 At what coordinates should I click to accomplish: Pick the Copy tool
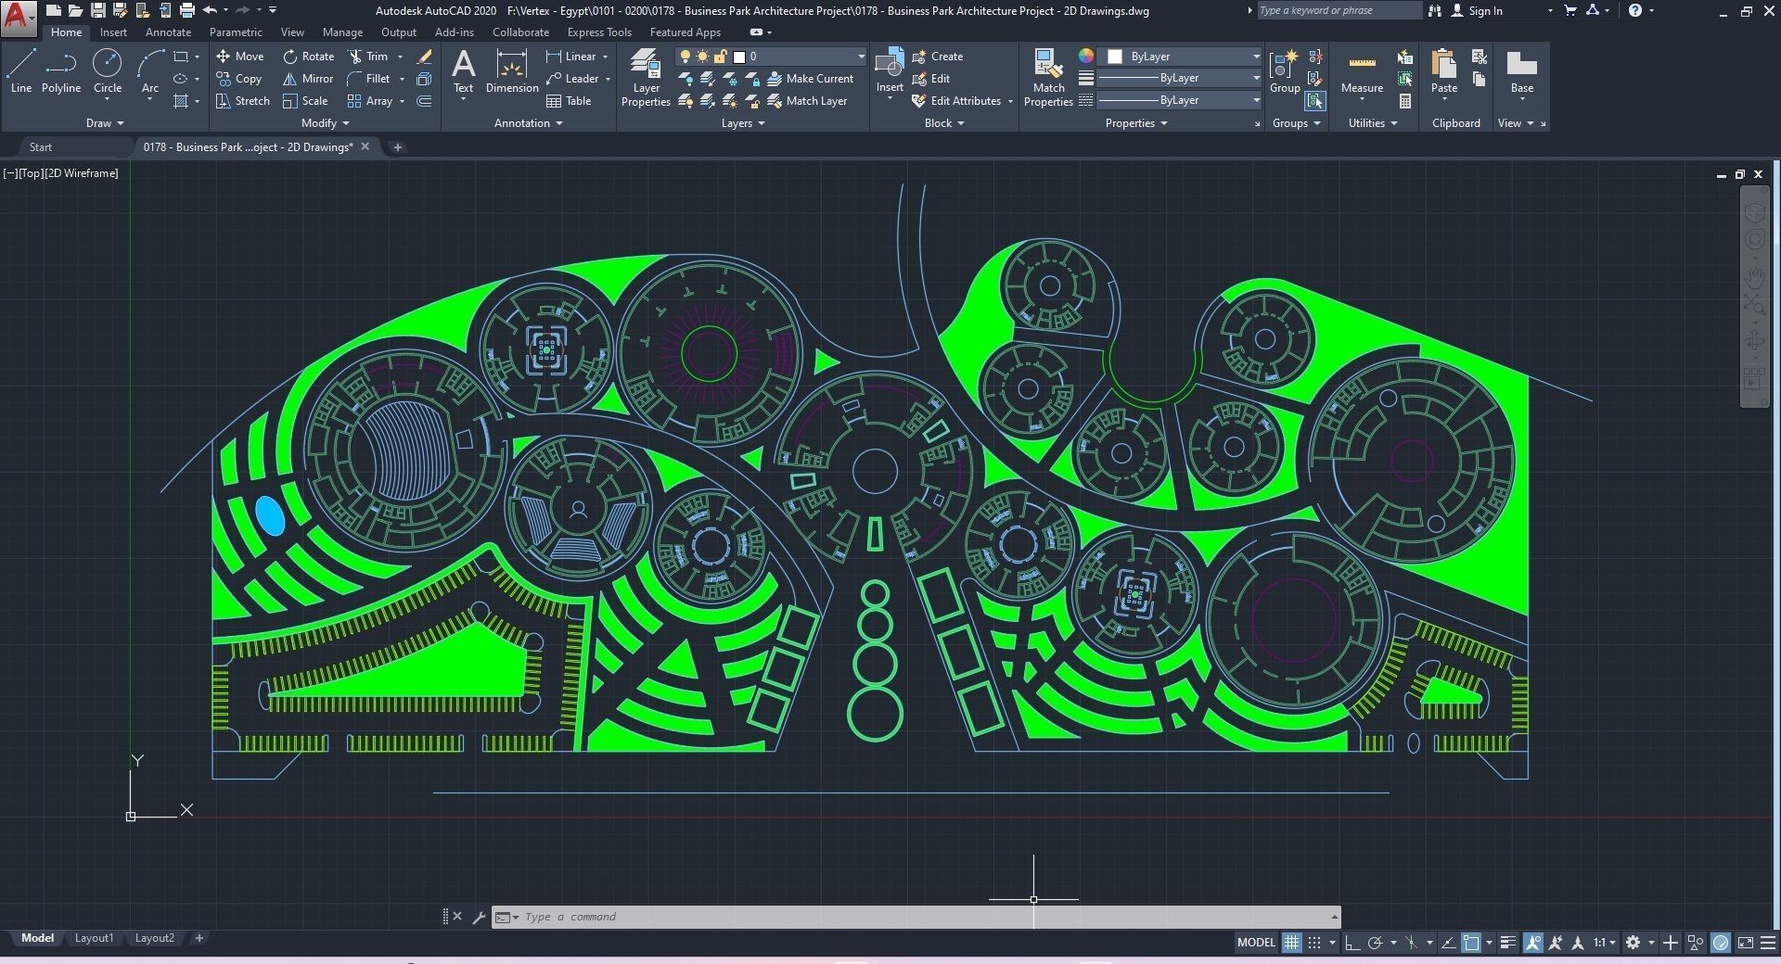(x=239, y=79)
